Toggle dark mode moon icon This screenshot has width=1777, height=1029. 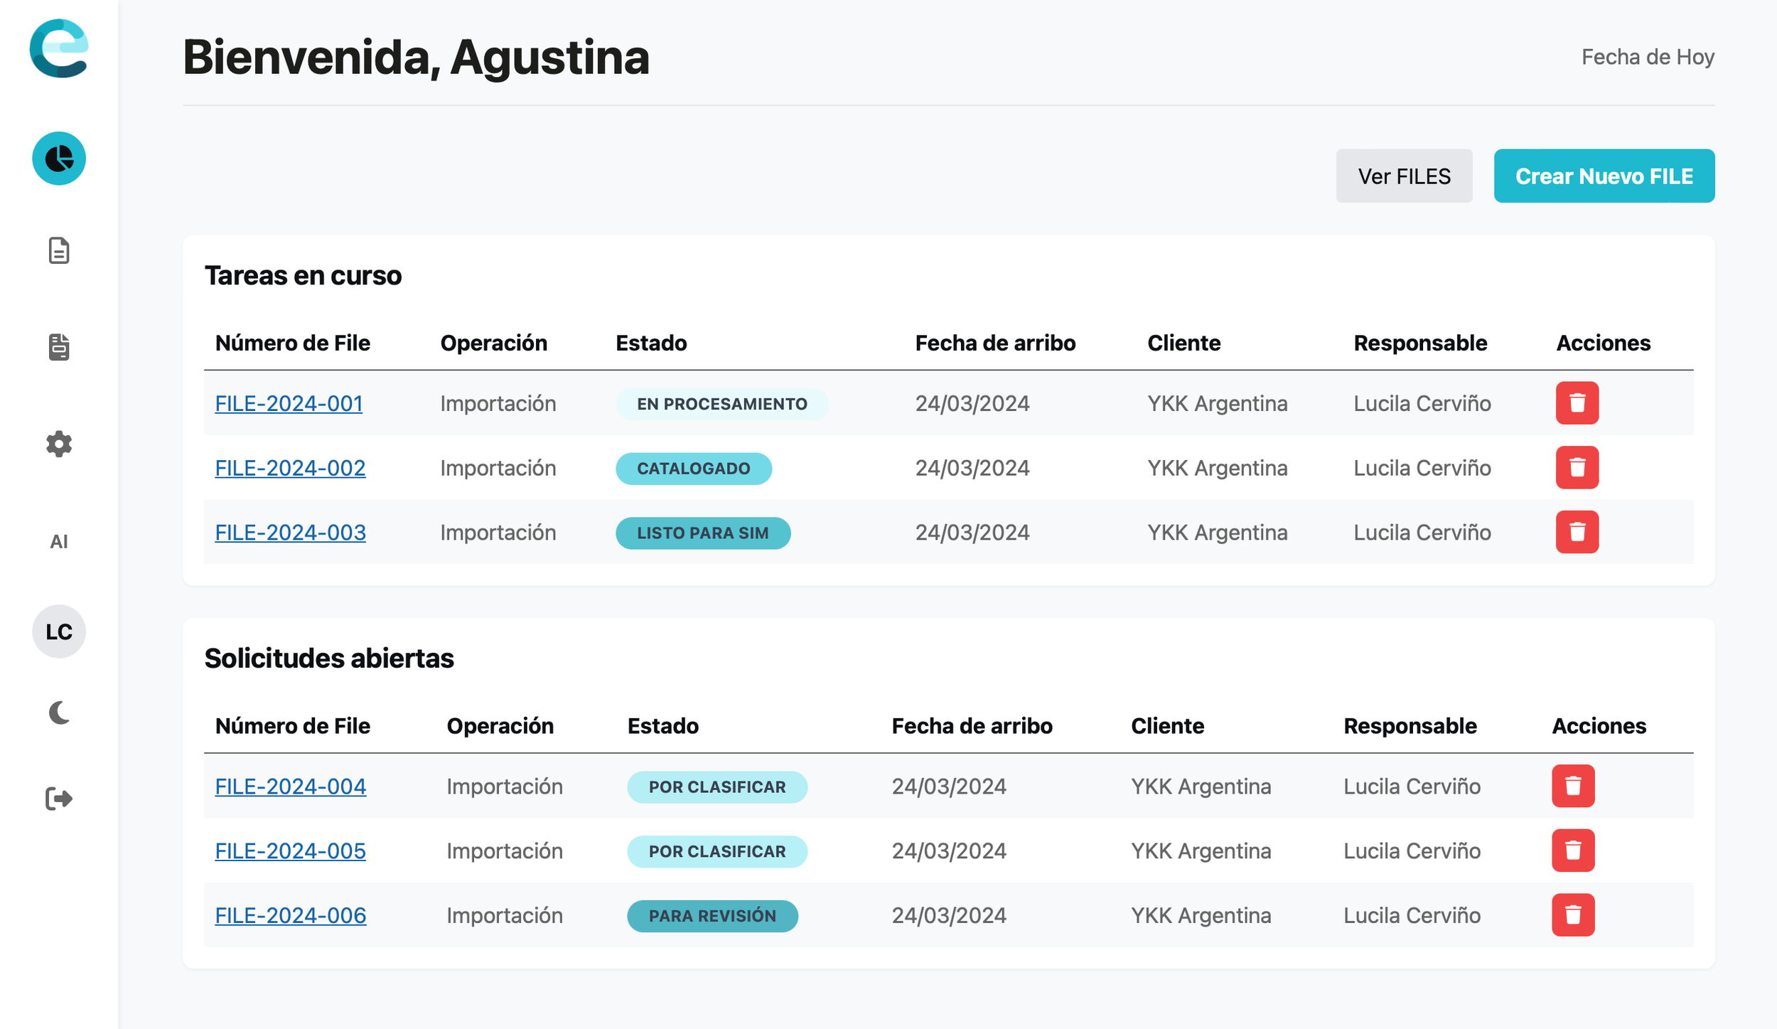59,713
